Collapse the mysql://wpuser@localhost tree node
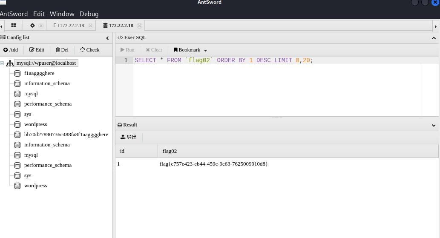Viewport: 440px width, 238px height. (2, 63)
